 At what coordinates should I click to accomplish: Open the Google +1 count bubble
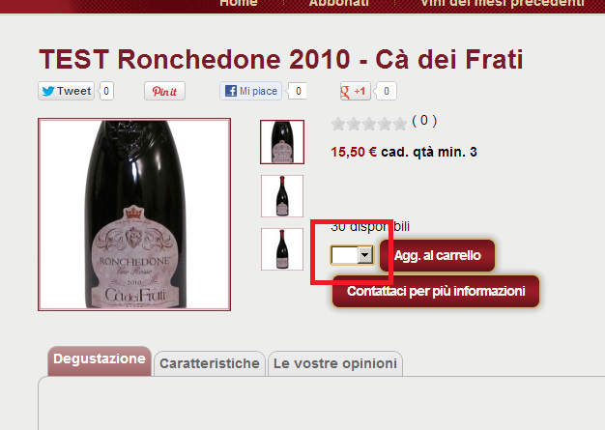[x=387, y=91]
